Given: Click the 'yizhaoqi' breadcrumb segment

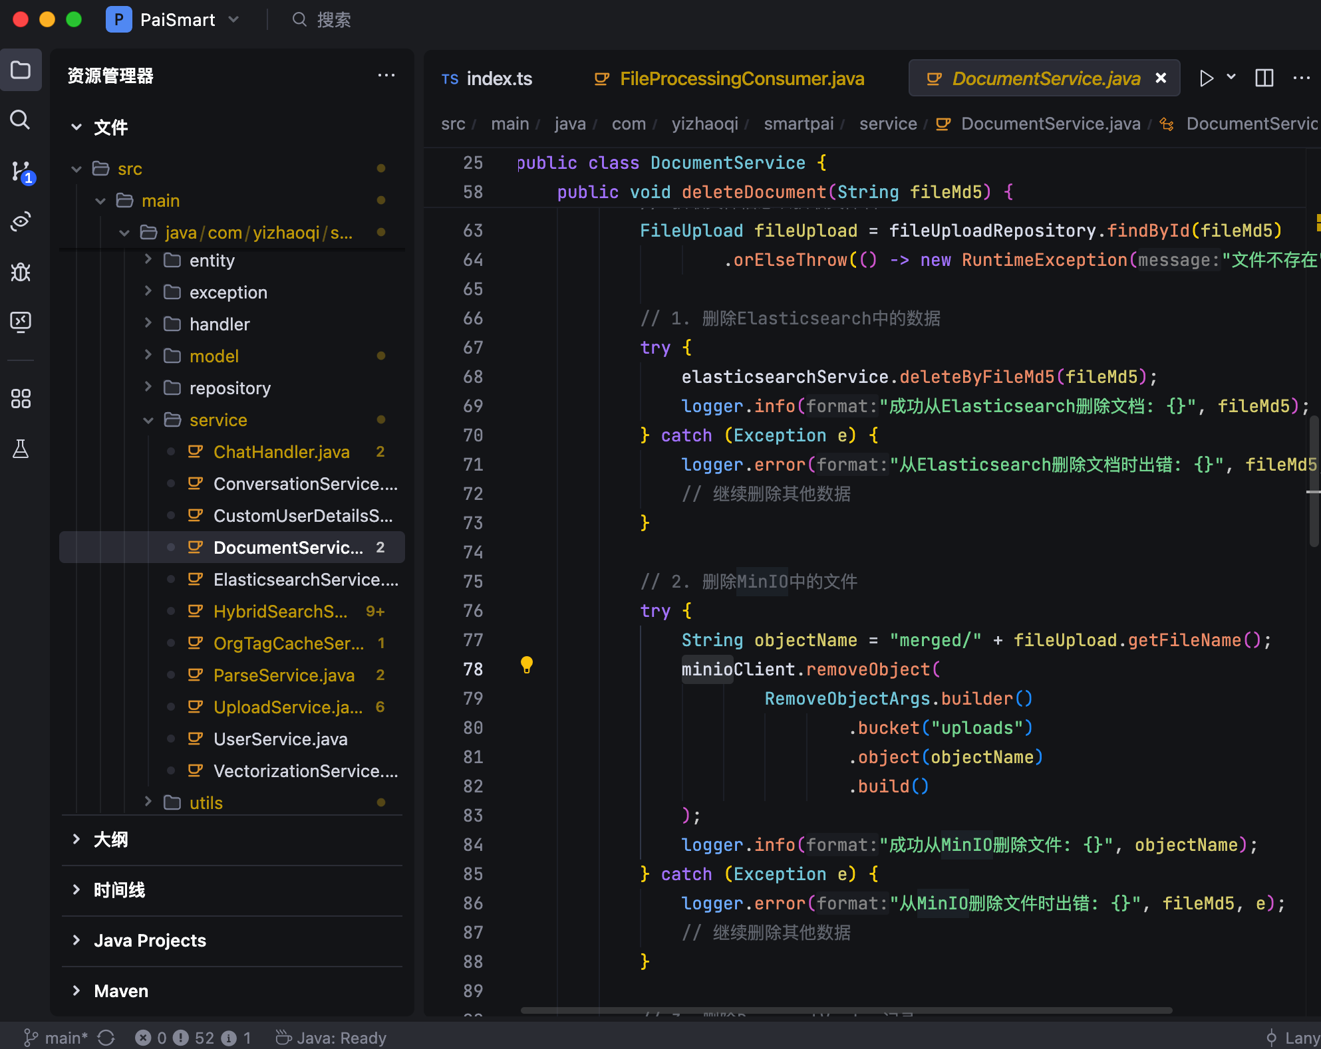Looking at the screenshot, I should pyautogui.click(x=704, y=124).
